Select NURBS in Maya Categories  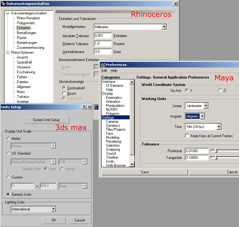pyautogui.click(x=112, y=110)
